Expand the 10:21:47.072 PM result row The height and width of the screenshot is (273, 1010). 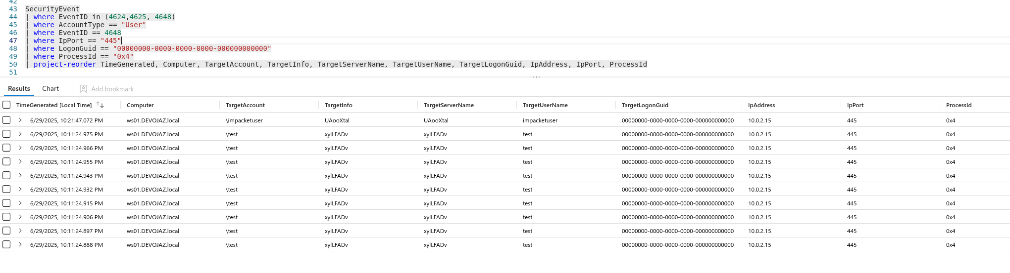(x=20, y=120)
